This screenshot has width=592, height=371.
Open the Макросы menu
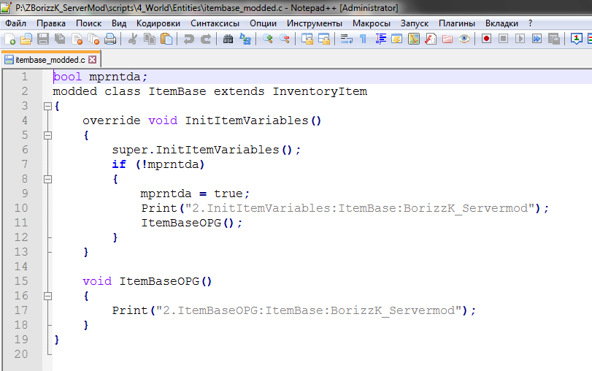click(x=372, y=23)
